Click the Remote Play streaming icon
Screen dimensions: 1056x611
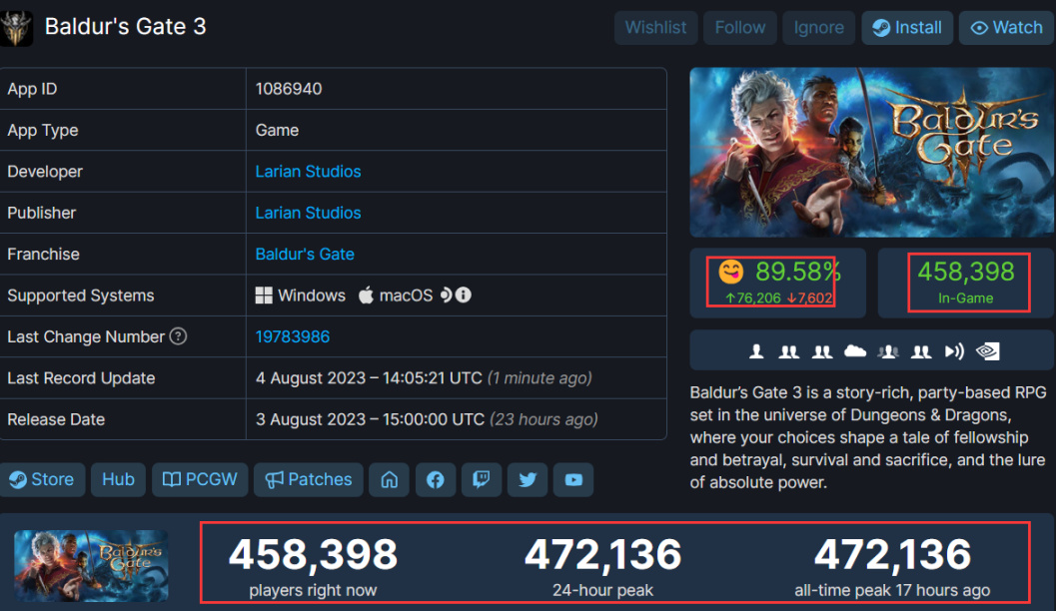click(x=954, y=351)
